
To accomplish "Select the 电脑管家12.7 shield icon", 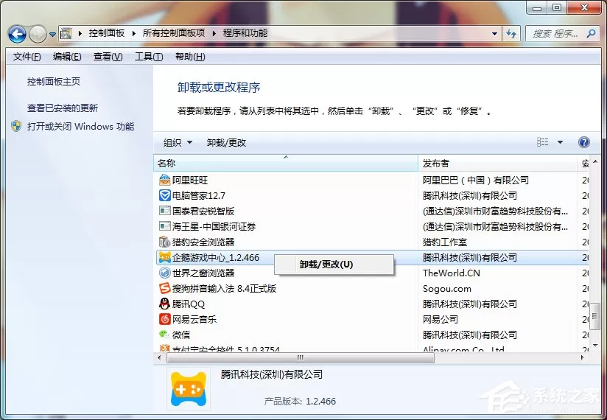I will 164,195.
